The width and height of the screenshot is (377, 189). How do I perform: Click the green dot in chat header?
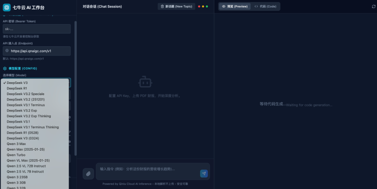click(x=207, y=7)
